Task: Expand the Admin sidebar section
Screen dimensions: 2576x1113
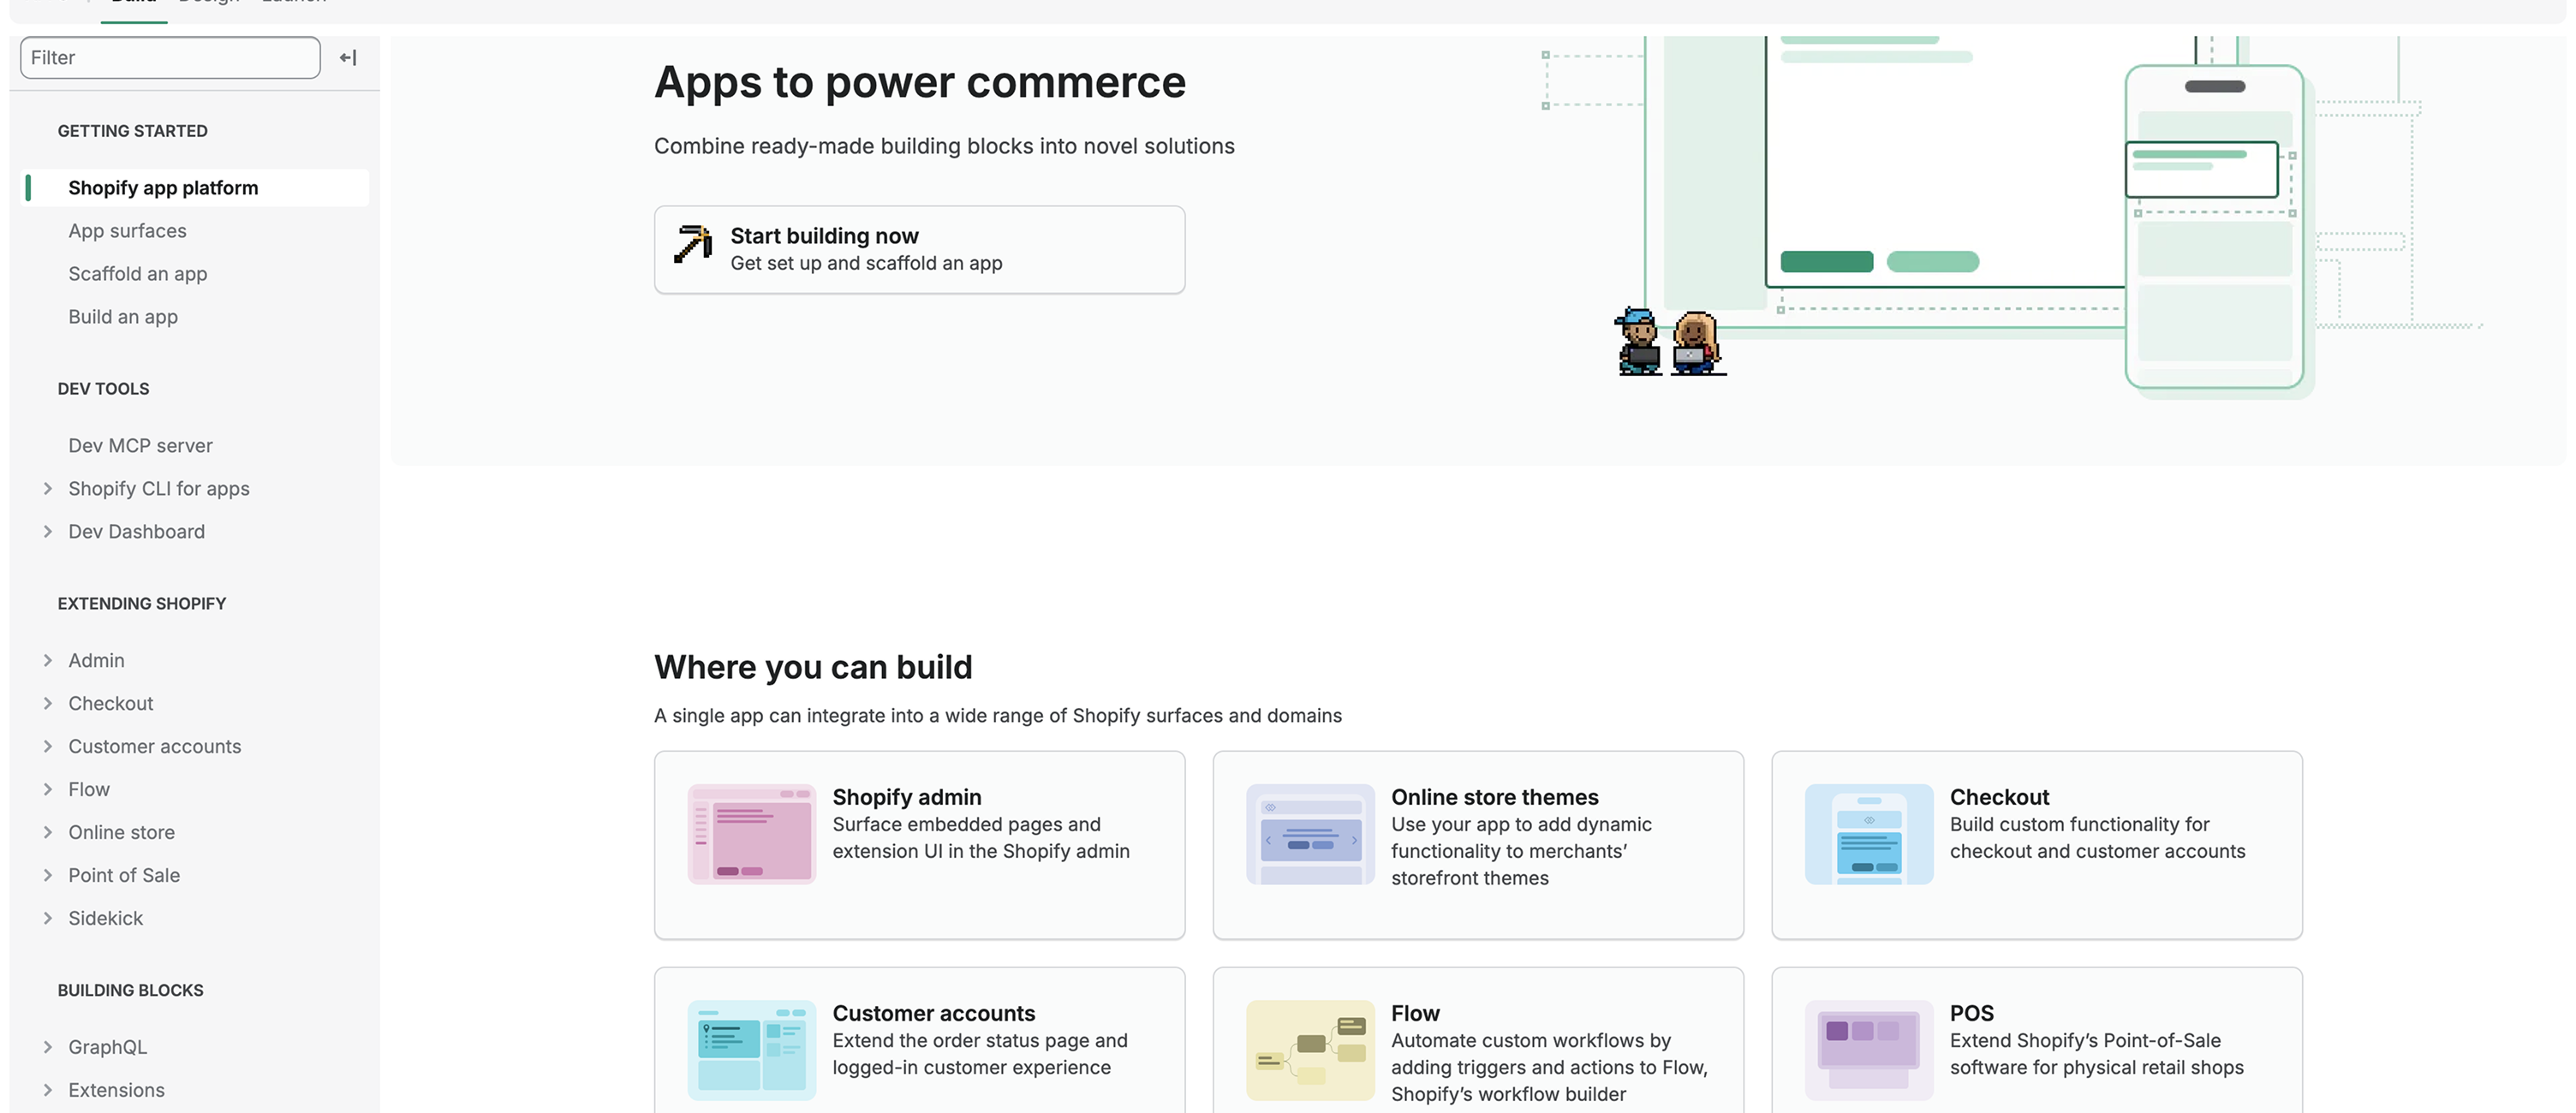Action: 48,661
